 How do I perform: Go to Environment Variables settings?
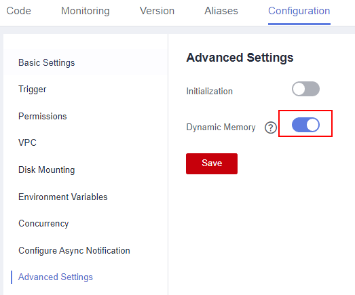point(63,197)
